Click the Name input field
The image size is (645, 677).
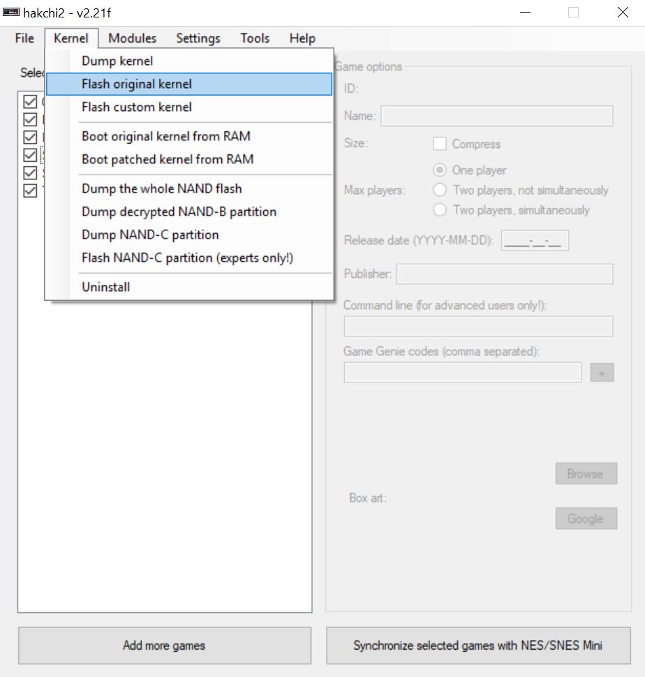(496, 116)
